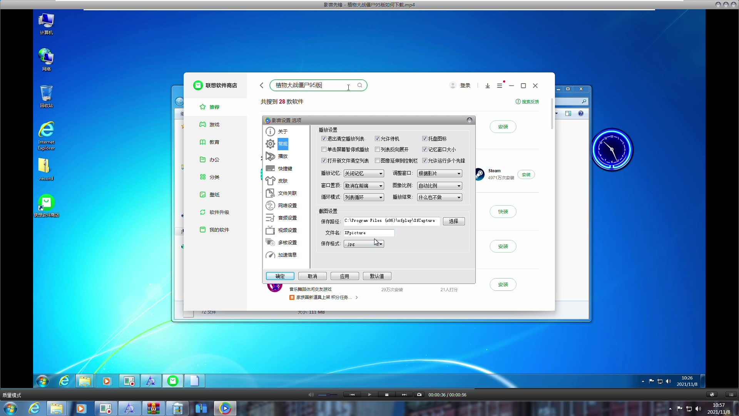Open the 皮肤 (skin) settings icon

[271, 181]
